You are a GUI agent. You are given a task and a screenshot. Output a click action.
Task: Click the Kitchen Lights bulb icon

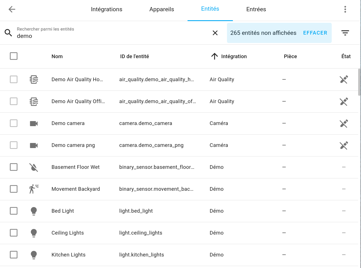[x=34, y=255]
